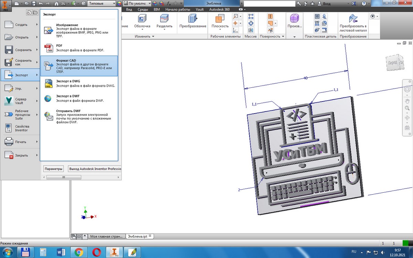This screenshot has height=258, width=413.
Task: Click the work point tool icon
Action: [x=235, y=23]
